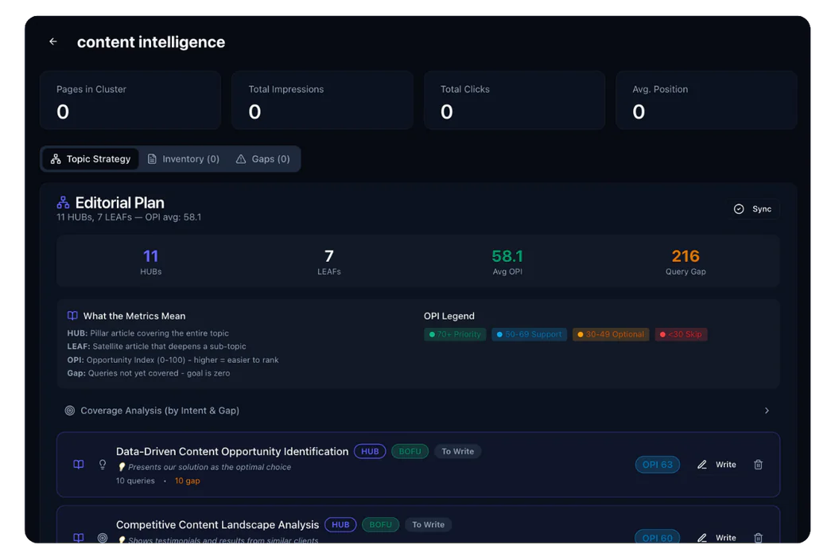
Task: Click the book icon beside What the Metrics Mean
Action: (x=72, y=316)
